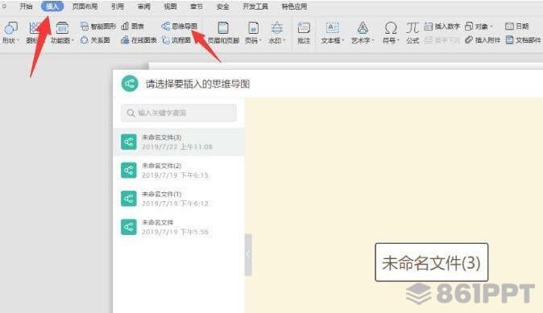Screen dimensions: 543x313
Task: Click the 插入附件 attachment paperclip icon
Action: click(x=469, y=40)
